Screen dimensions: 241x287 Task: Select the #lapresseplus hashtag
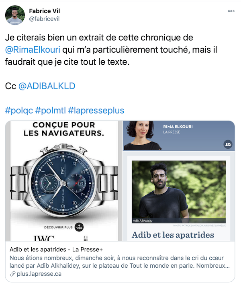point(96,111)
